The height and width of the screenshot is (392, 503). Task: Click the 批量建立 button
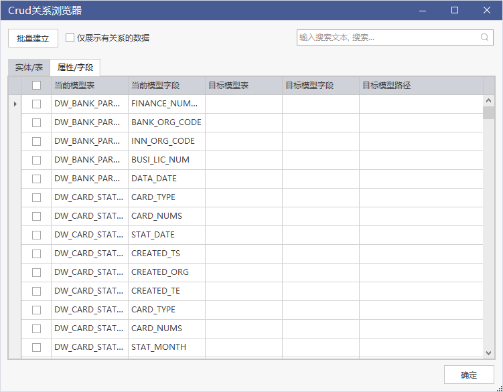click(x=33, y=38)
